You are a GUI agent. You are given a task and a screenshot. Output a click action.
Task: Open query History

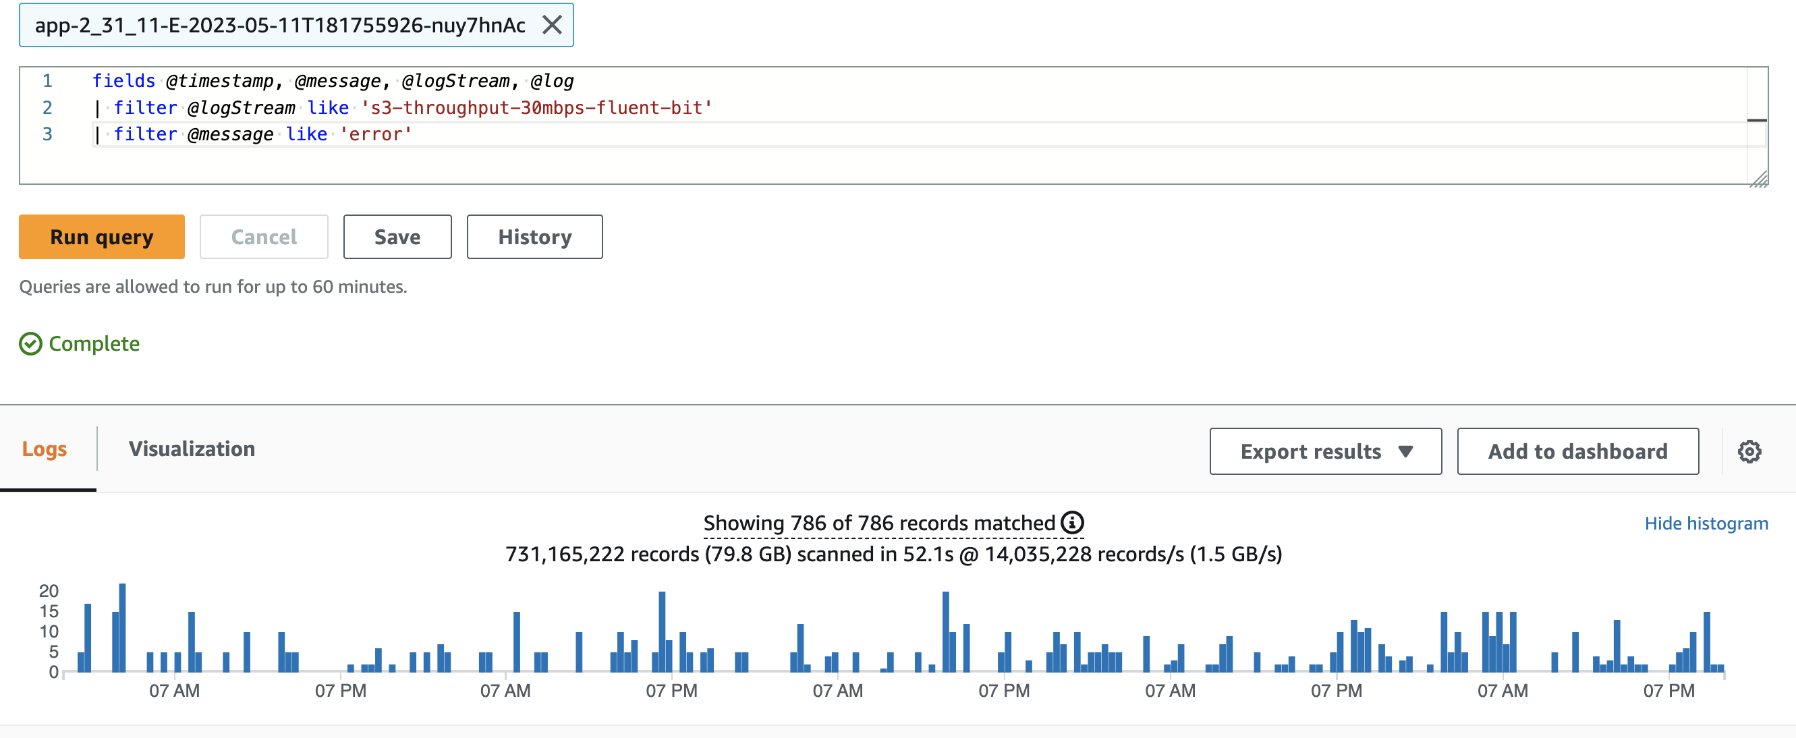click(535, 237)
